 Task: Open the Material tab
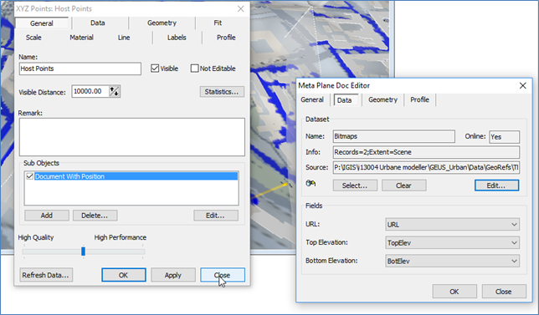click(81, 38)
